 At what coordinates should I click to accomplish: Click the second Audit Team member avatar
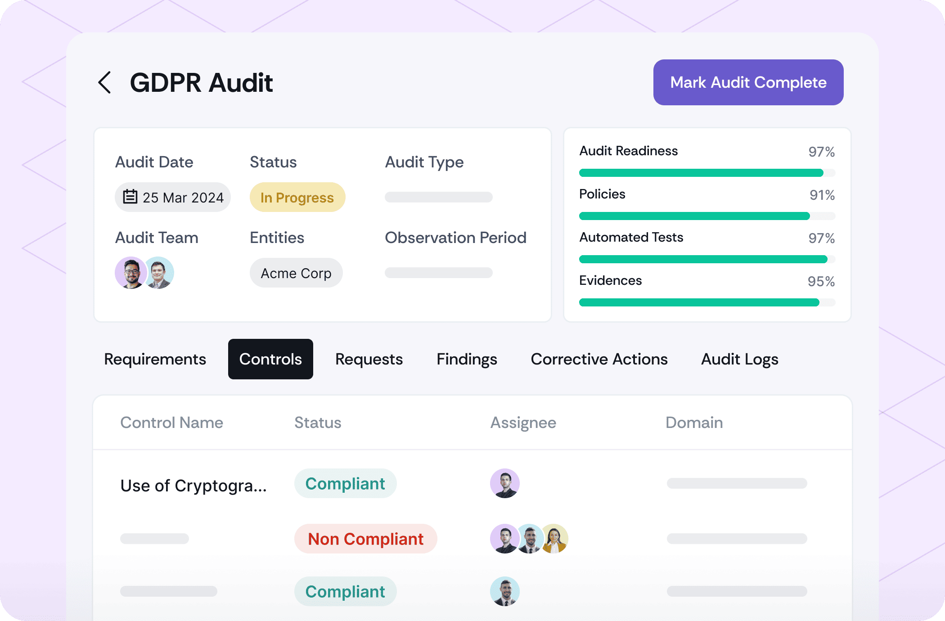click(x=160, y=273)
